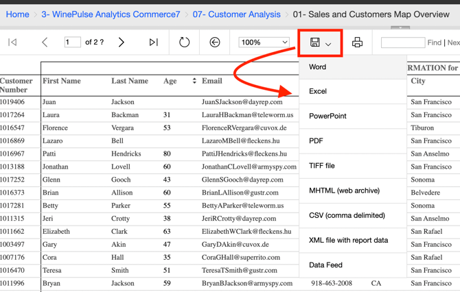Open the save export menu icon

click(x=320, y=42)
